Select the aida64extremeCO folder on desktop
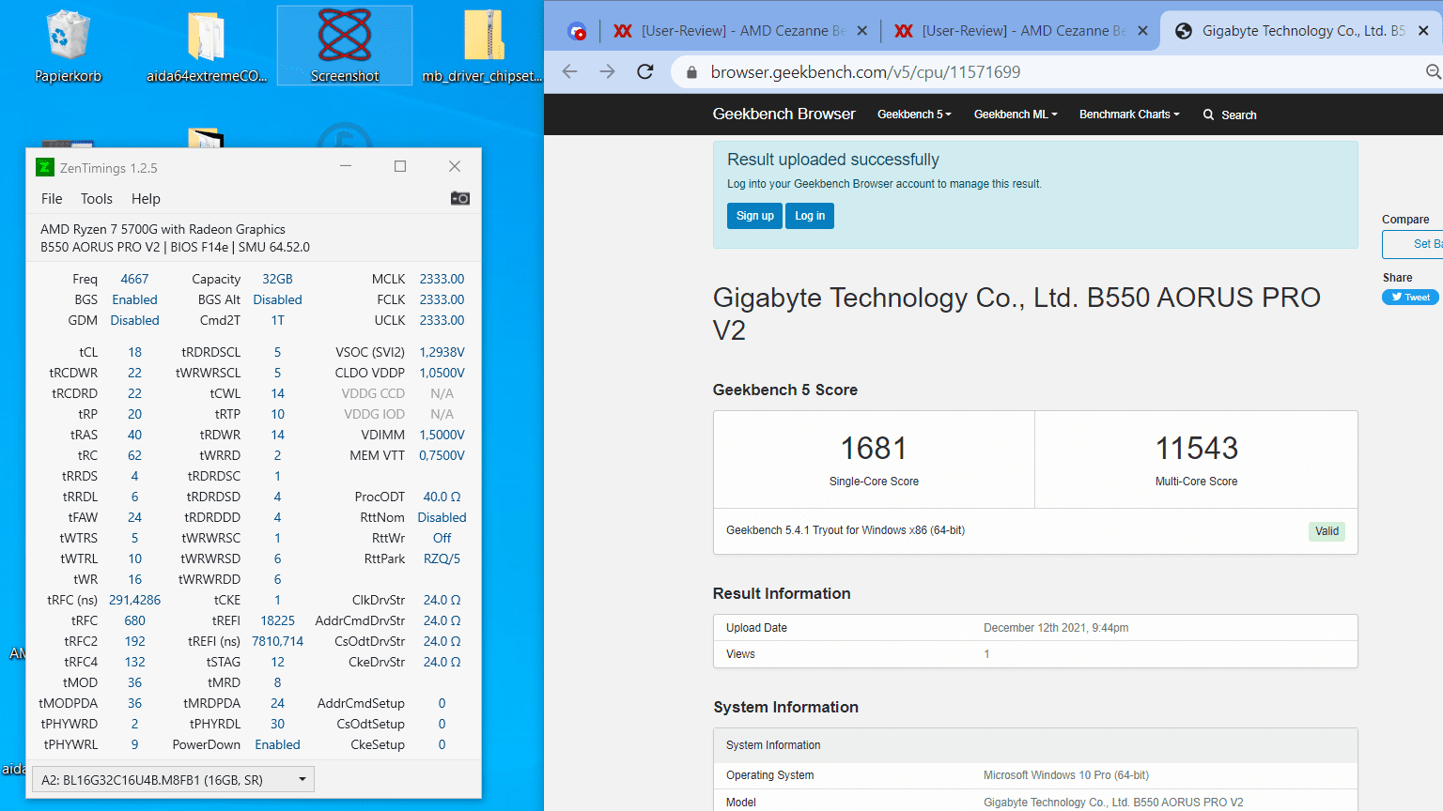1443x811 pixels. click(x=207, y=46)
